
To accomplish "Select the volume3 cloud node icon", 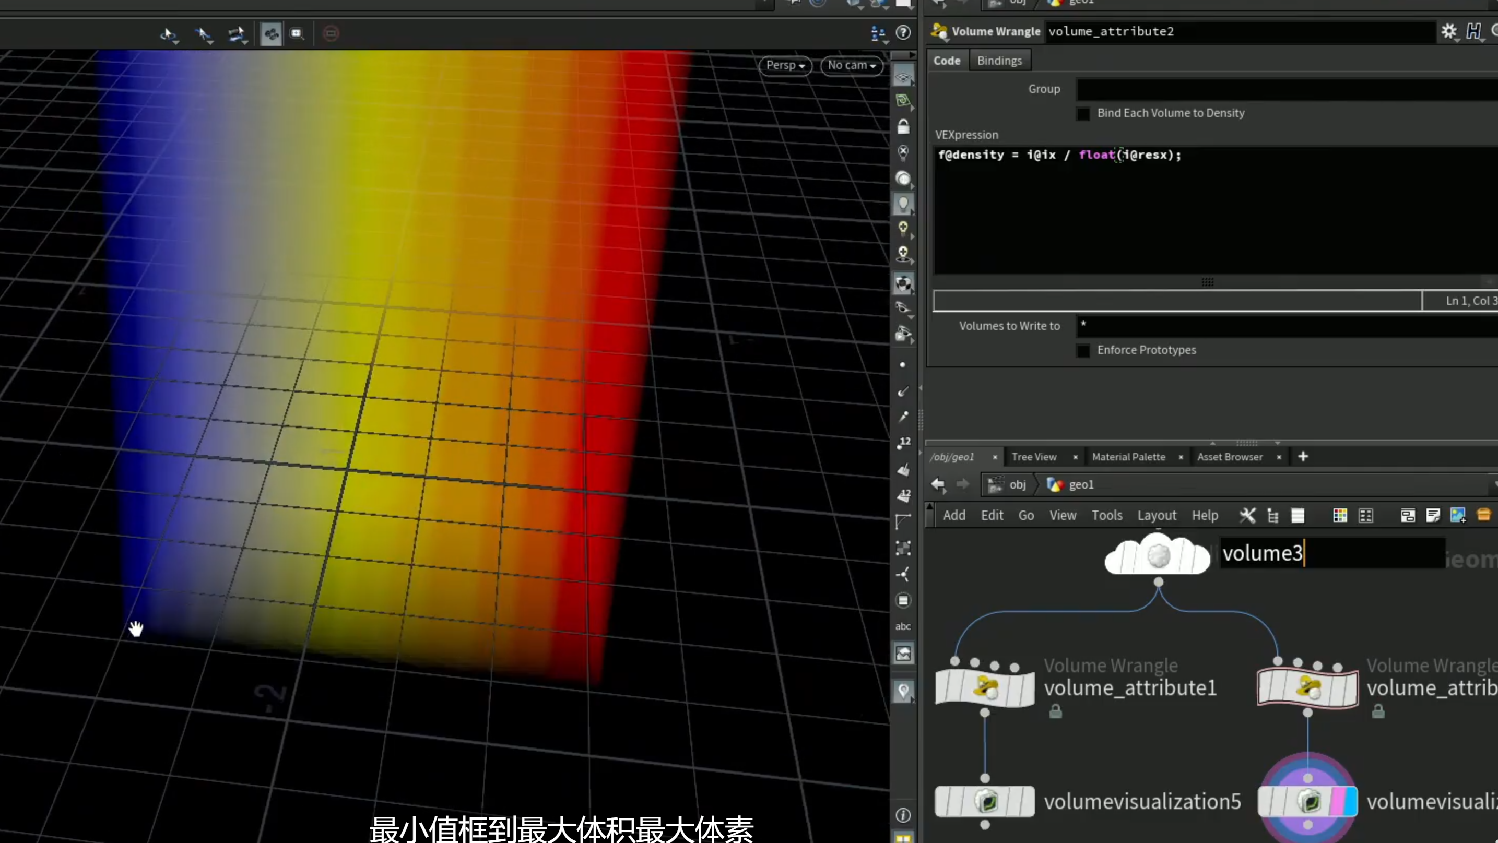I will pyautogui.click(x=1157, y=555).
